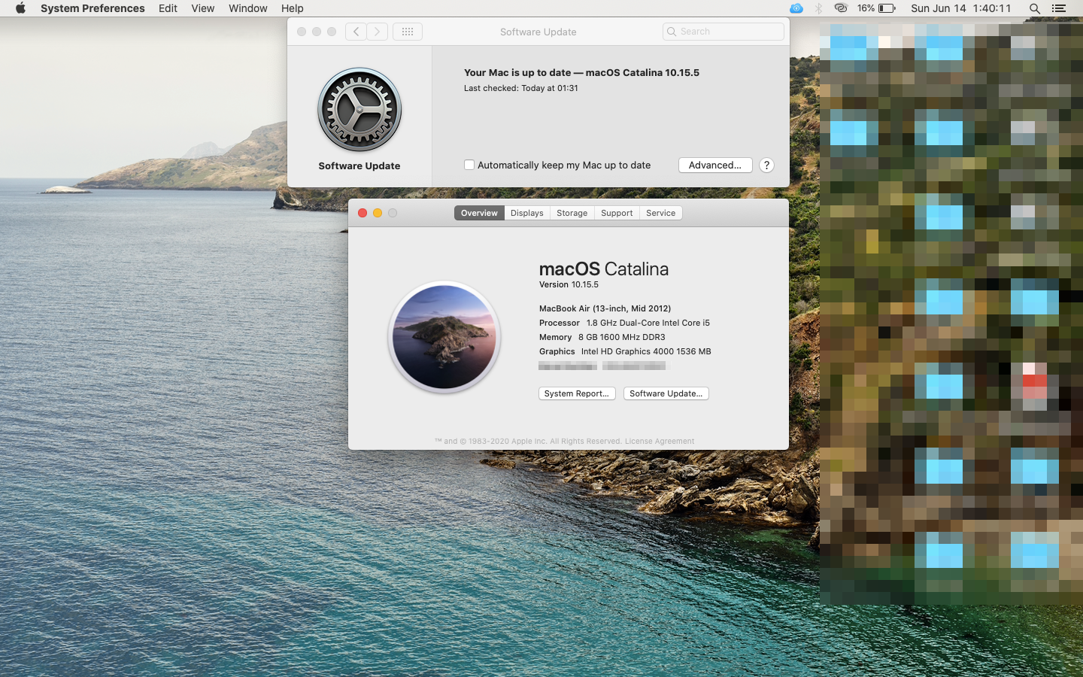Click the Software Update gear icon
Screen dimensions: 1083x677
coord(359,110)
